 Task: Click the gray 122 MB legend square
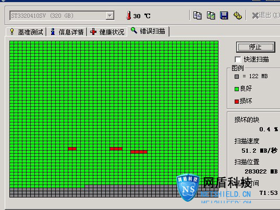(x=237, y=77)
